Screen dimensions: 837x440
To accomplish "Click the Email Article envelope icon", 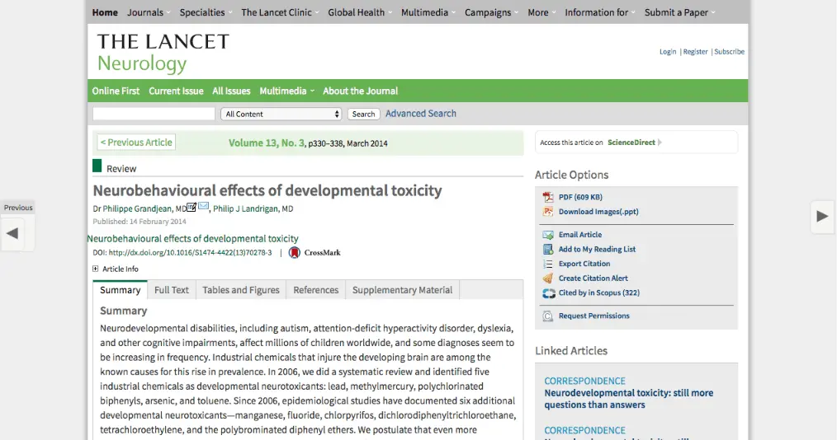I will pos(548,235).
